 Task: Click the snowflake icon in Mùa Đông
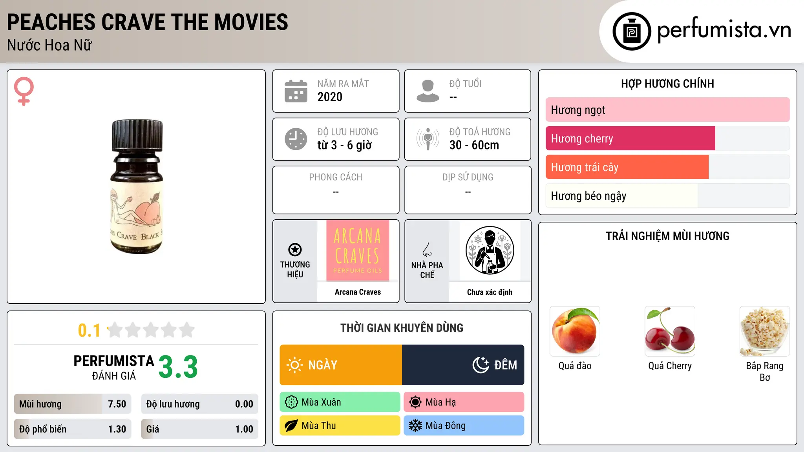coord(415,426)
